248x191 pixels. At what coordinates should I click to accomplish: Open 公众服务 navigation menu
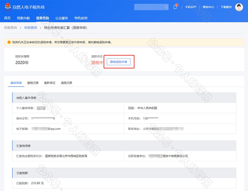[x=61, y=18]
